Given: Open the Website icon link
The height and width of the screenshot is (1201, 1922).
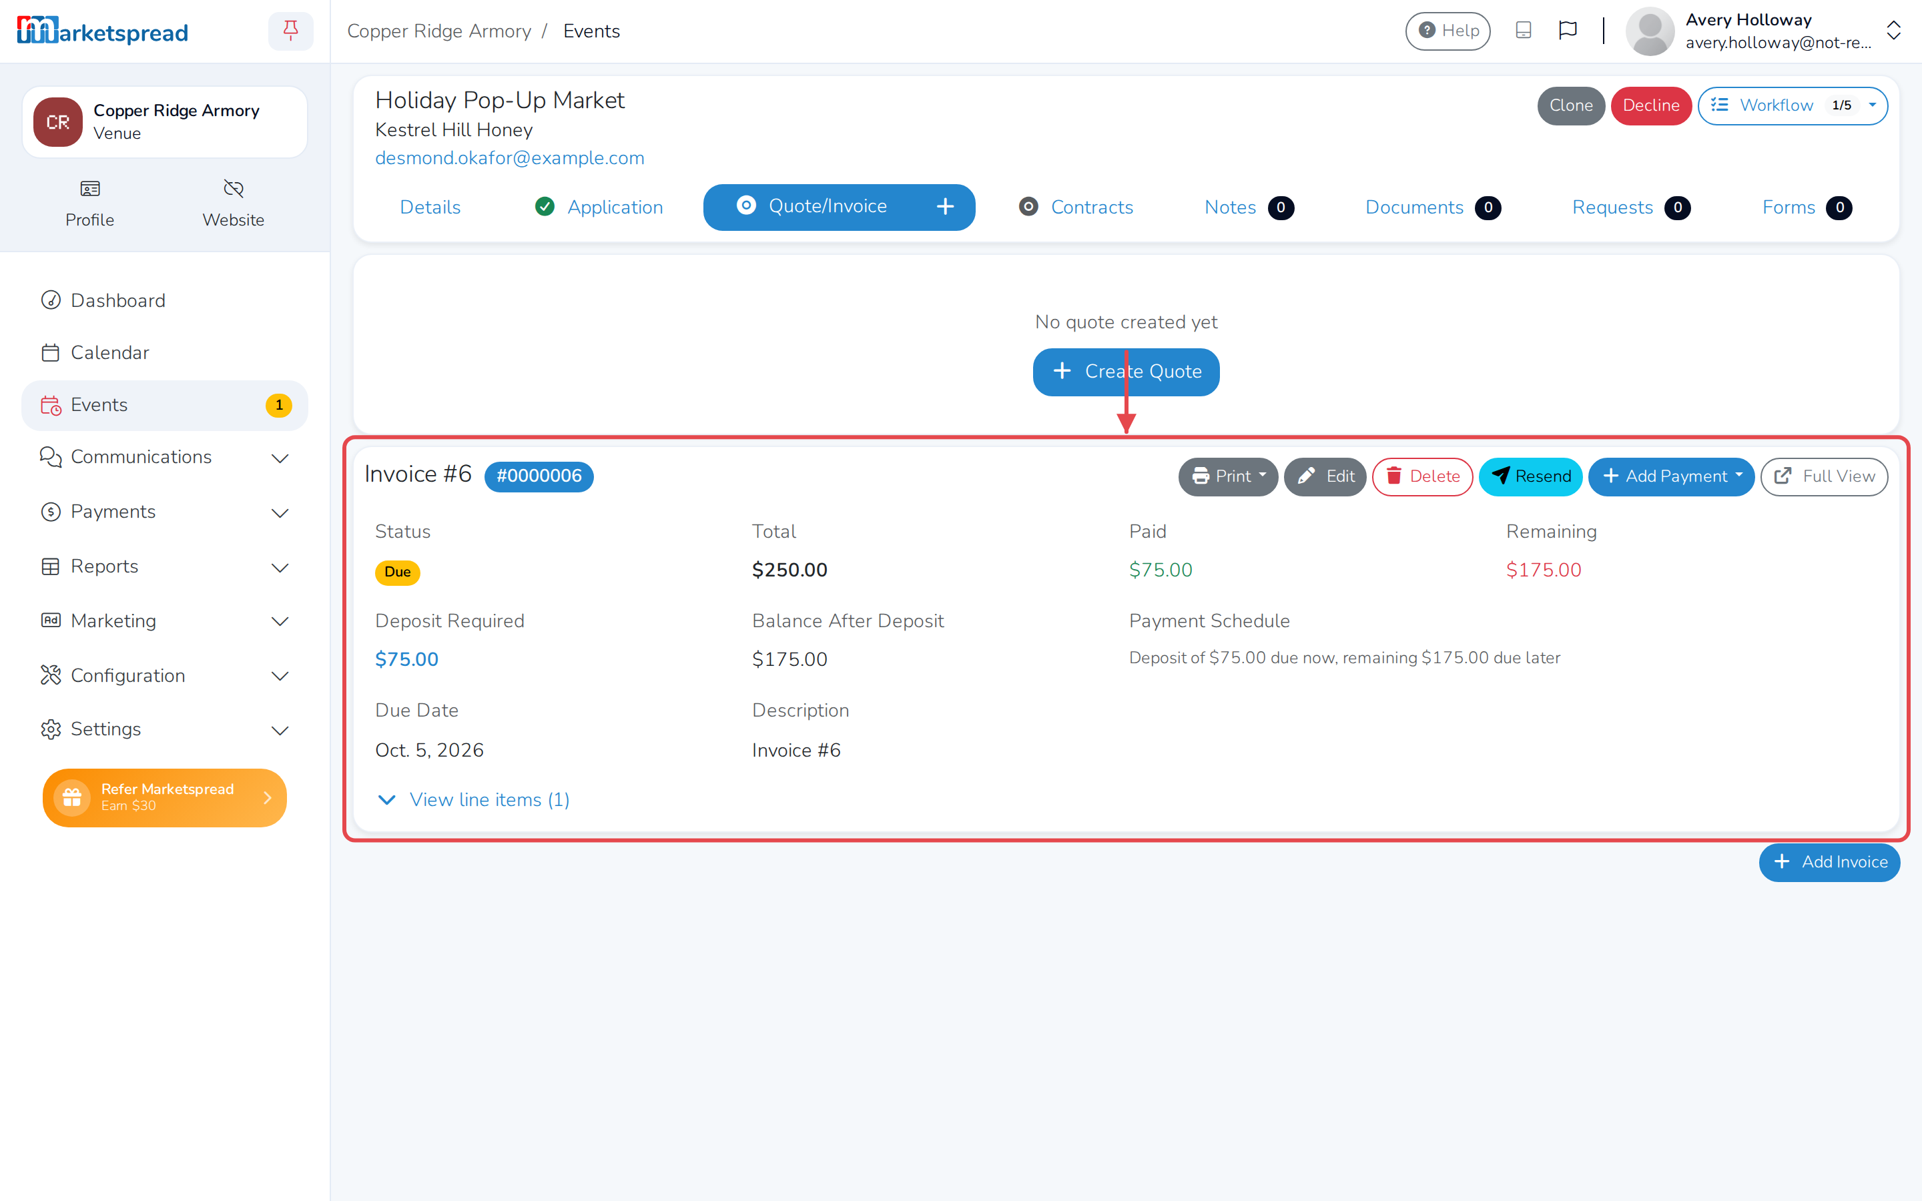Looking at the screenshot, I should [x=233, y=204].
